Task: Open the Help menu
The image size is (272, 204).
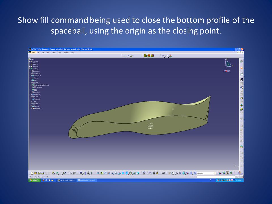Action: pos(72,52)
